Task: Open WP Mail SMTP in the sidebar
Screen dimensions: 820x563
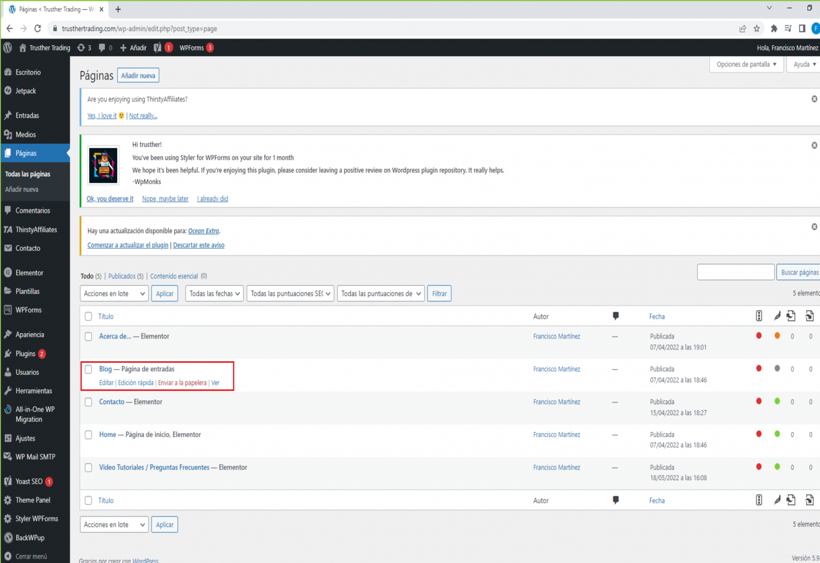Action: click(x=35, y=457)
